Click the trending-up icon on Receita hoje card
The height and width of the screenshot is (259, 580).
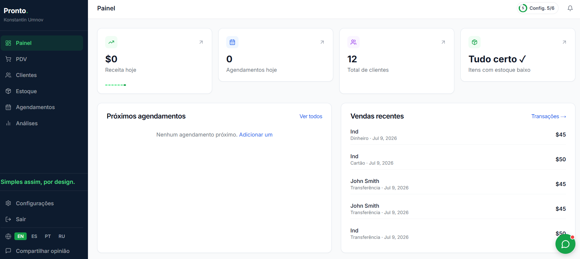pos(111,42)
